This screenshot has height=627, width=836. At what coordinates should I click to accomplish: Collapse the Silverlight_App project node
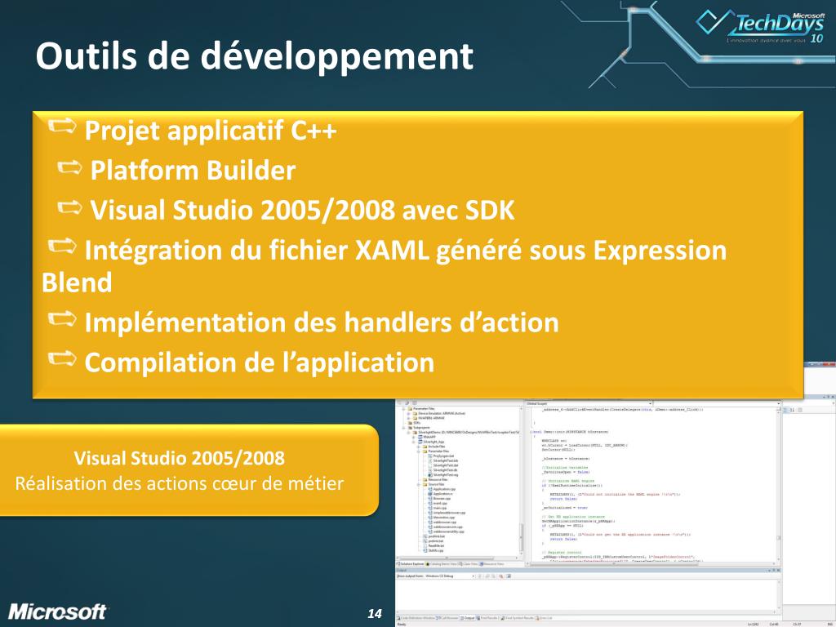pyautogui.click(x=414, y=442)
